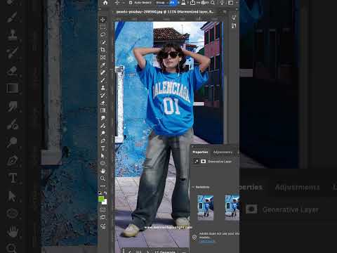
Task: Open the workspace switcher icon
Action: point(230,3)
